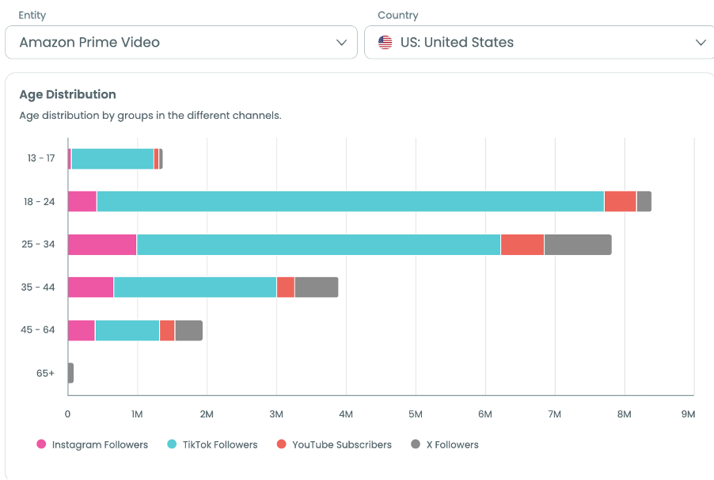This screenshot has width=714, height=480.
Task: Click the 65+ age group label
Action: [46, 373]
